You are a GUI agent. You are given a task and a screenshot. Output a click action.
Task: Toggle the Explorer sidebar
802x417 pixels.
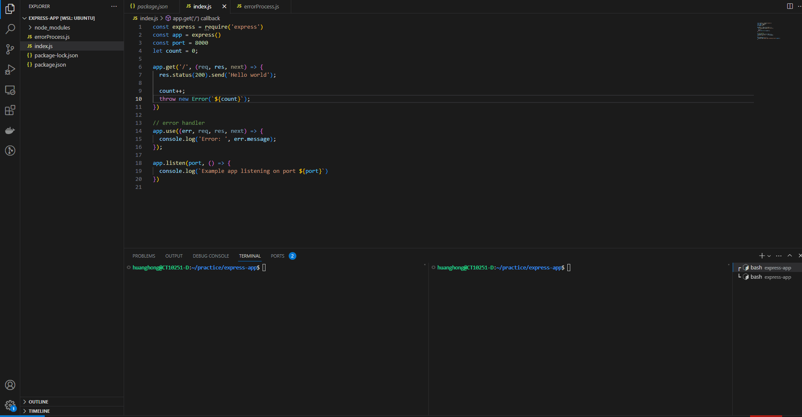pos(10,9)
